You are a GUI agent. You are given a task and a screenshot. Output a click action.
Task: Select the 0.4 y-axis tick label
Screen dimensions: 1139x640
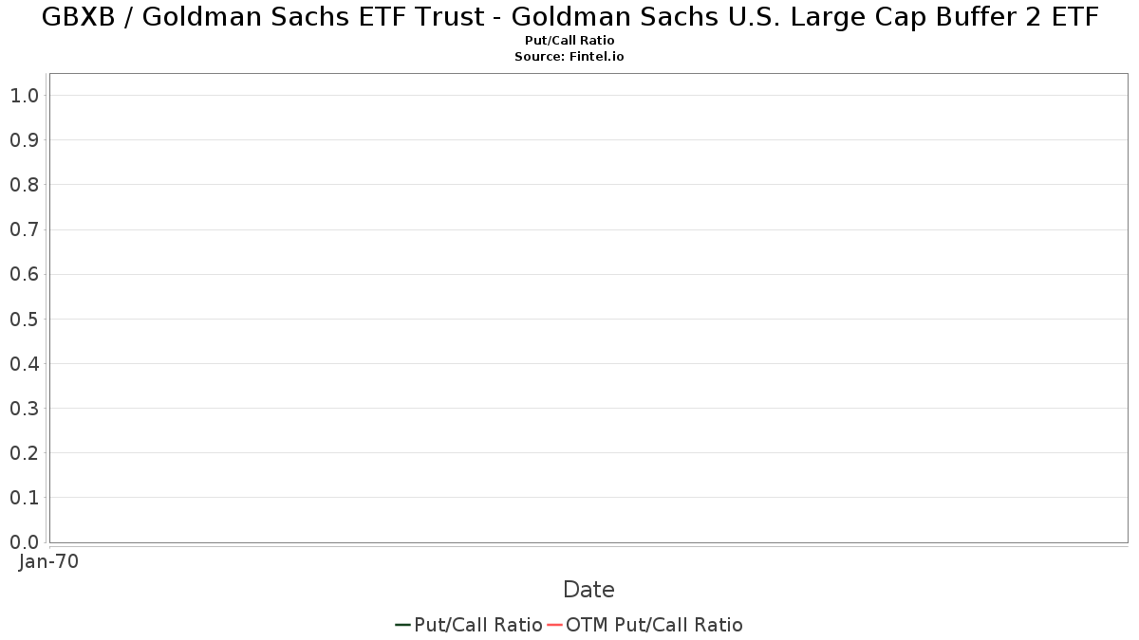point(24,364)
